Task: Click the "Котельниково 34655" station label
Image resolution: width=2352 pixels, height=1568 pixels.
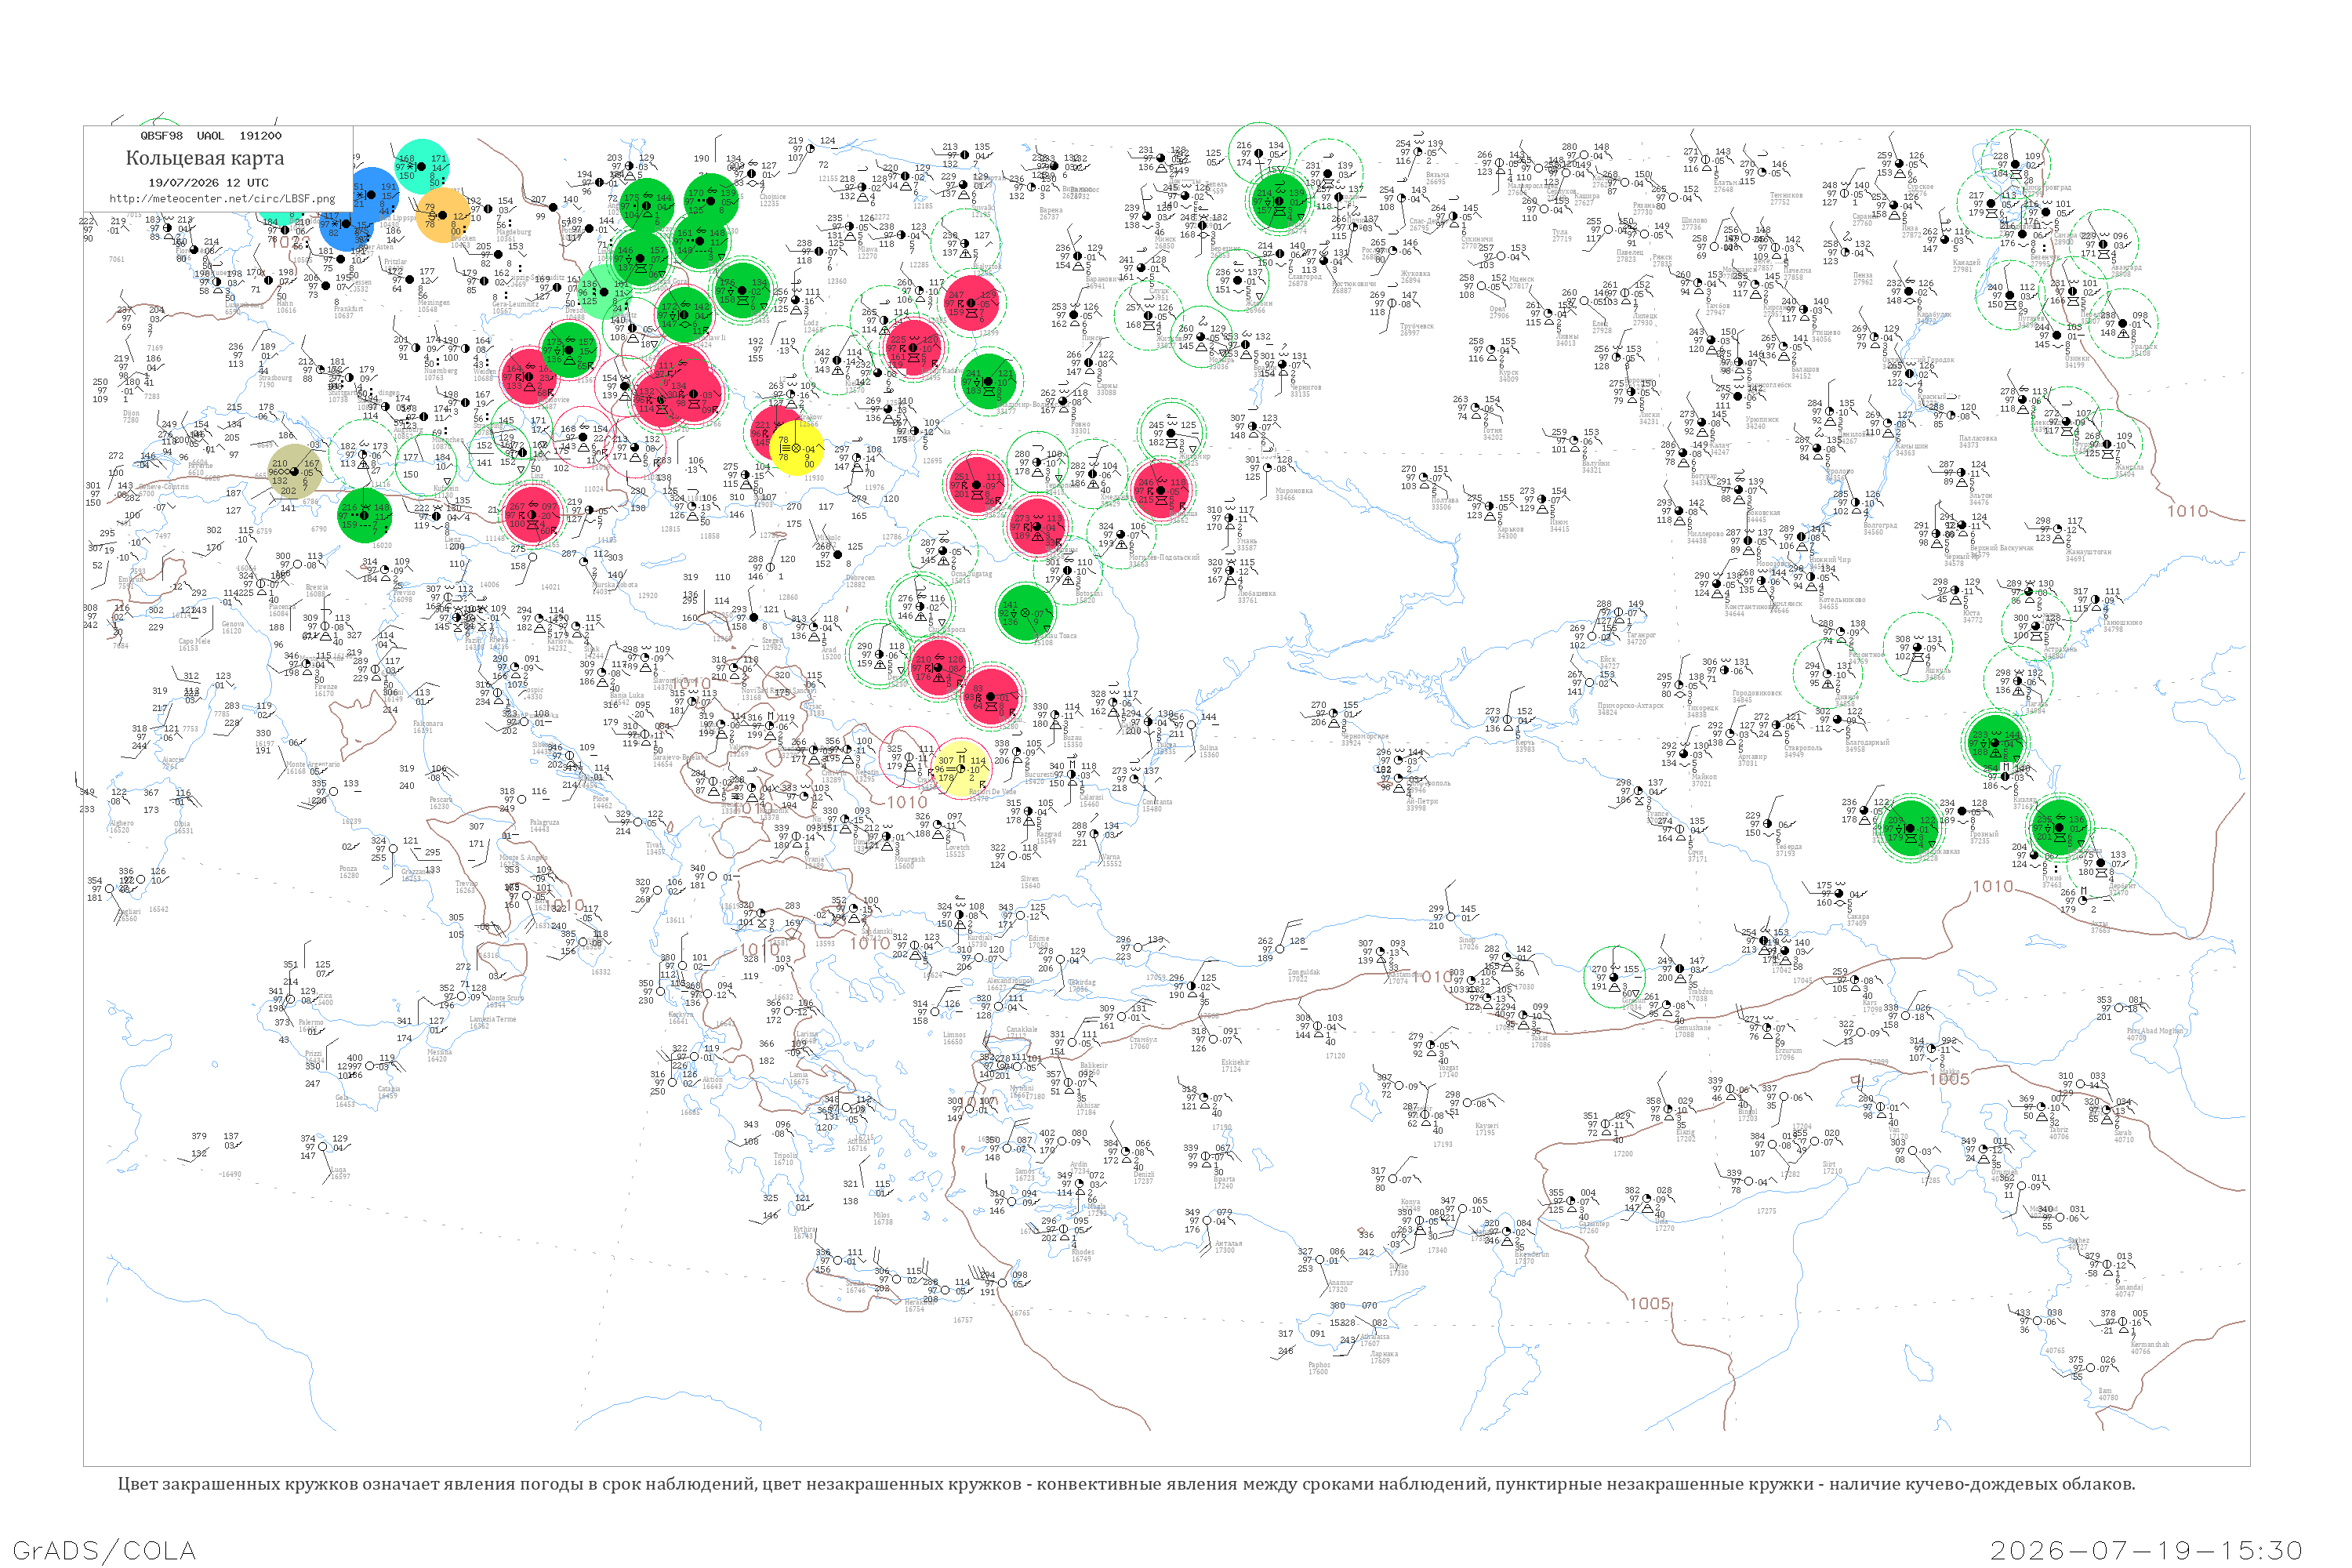Action: coord(1842,603)
